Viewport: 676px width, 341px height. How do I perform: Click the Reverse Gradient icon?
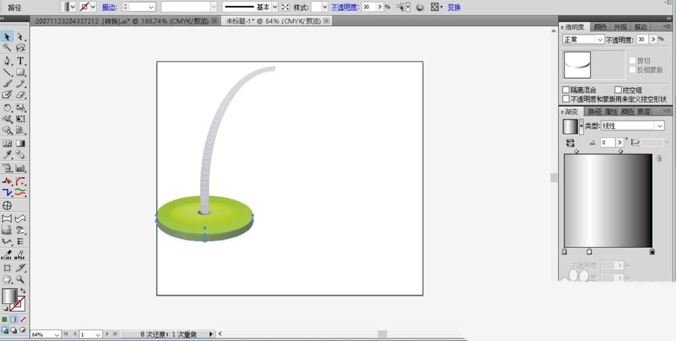(x=571, y=142)
